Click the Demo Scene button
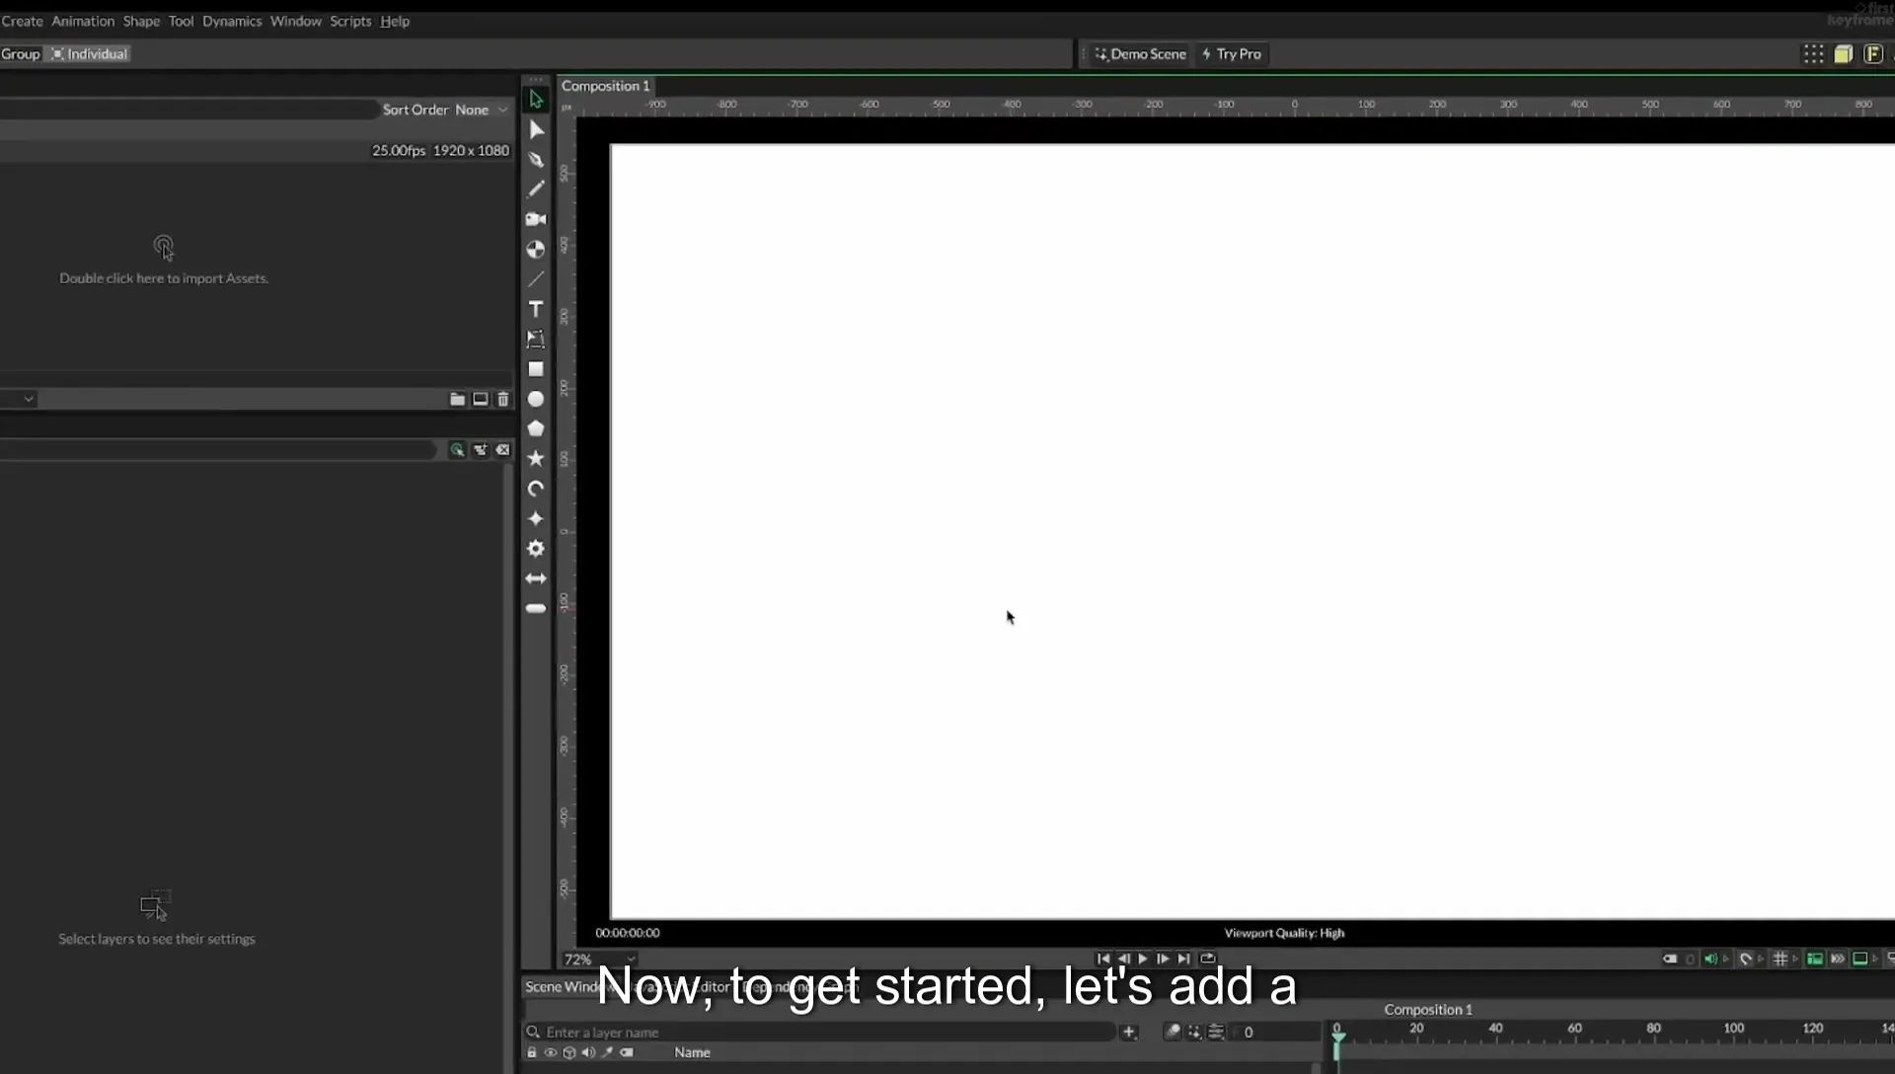The width and height of the screenshot is (1895, 1074). (1140, 54)
